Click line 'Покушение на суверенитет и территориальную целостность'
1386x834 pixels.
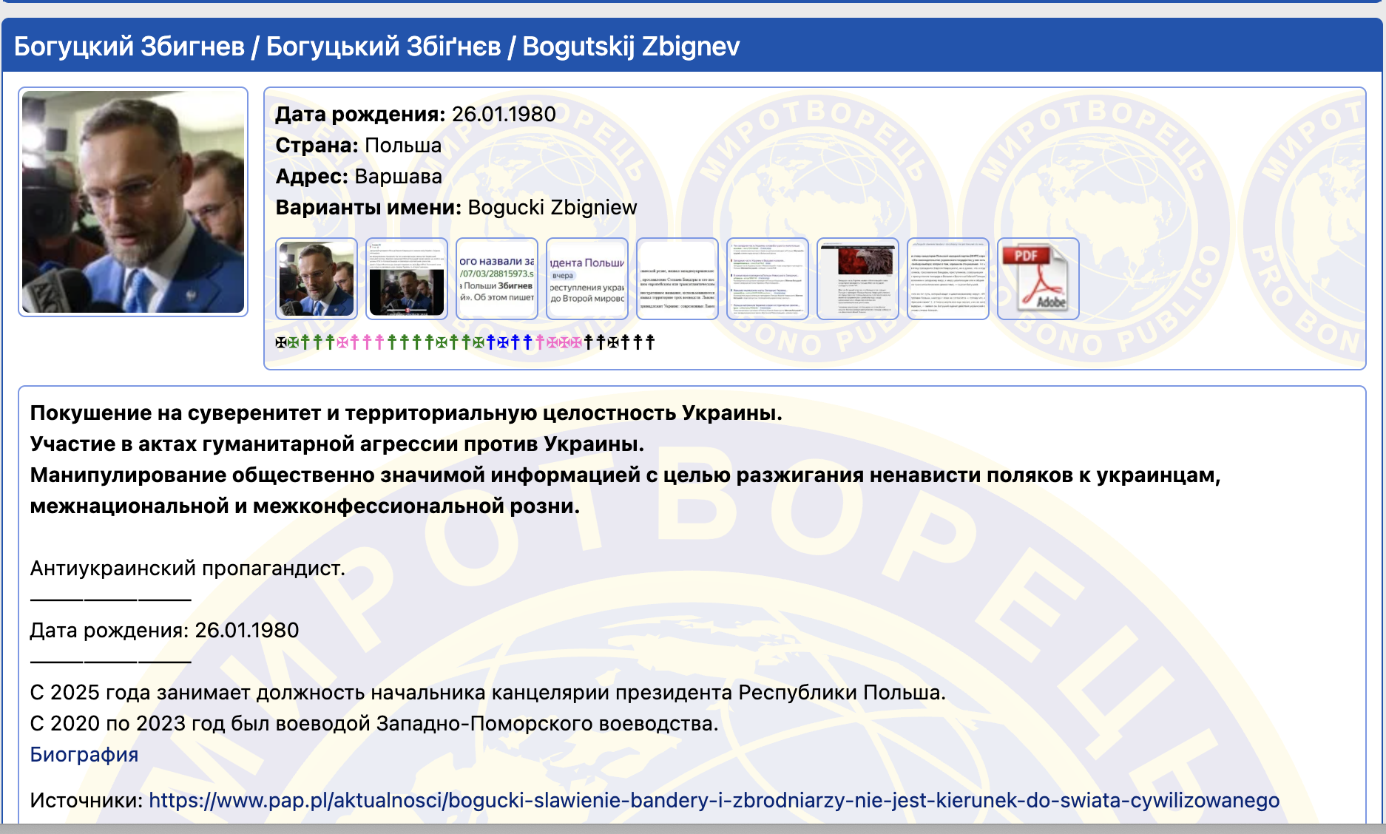pos(406,413)
